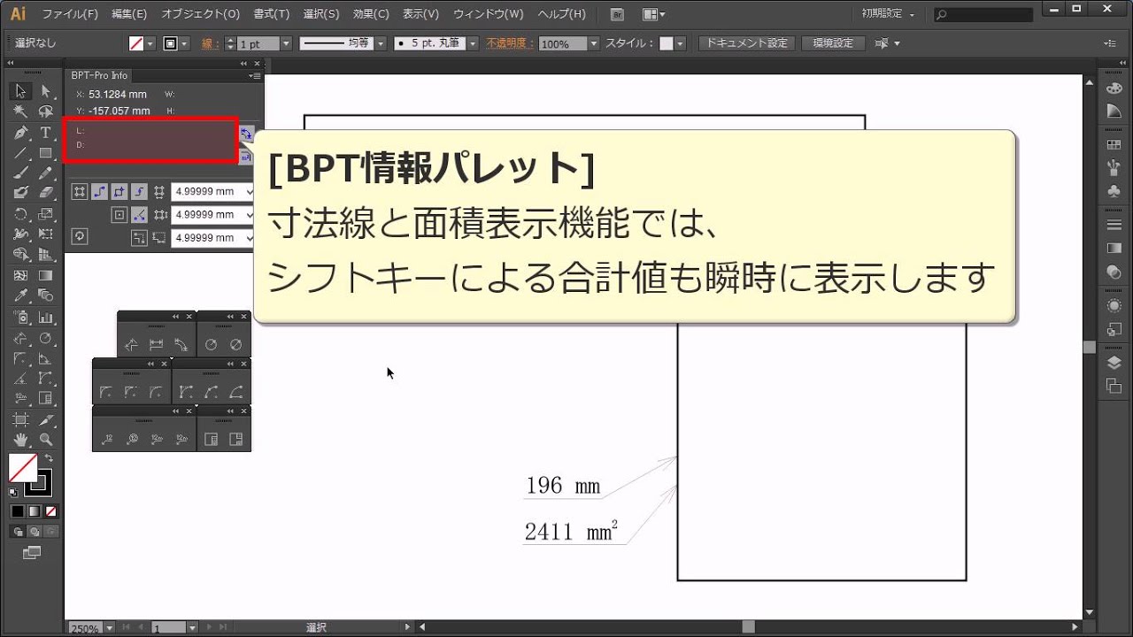
Task: Open the stroke weight dropdown showing 1 pt
Action: point(286,42)
